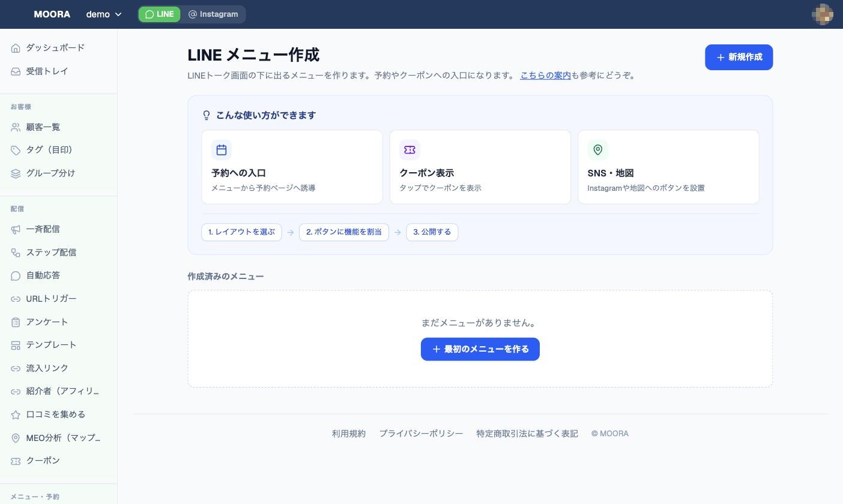843x504 pixels.
Task: Click the location pin icon in SNS・地図 card
Action: coord(597,150)
